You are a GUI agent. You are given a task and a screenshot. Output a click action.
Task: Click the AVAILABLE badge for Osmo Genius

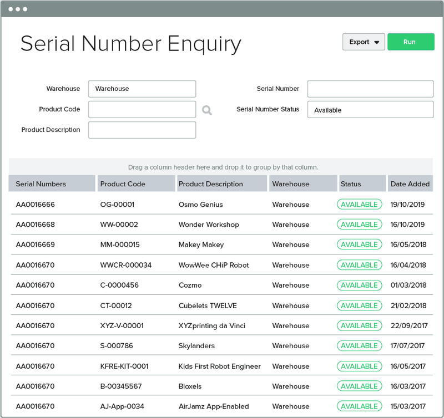pyautogui.click(x=359, y=205)
